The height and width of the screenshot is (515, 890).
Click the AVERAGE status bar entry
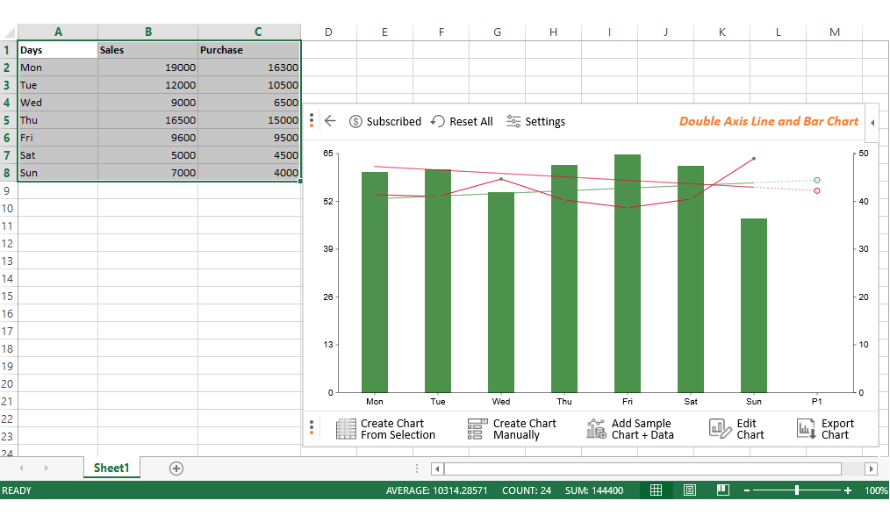[436, 490]
